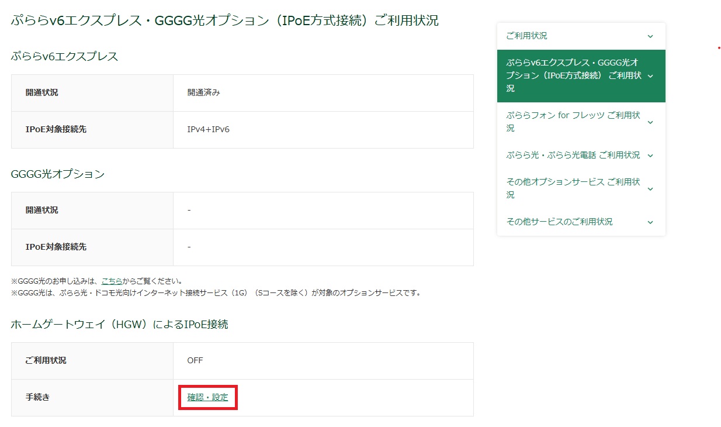Viewport: 721px width, 427px height.
Task: Click chevron beside ぷらら光・ぷらら光電話 ご利用状況
Action: tap(650, 156)
